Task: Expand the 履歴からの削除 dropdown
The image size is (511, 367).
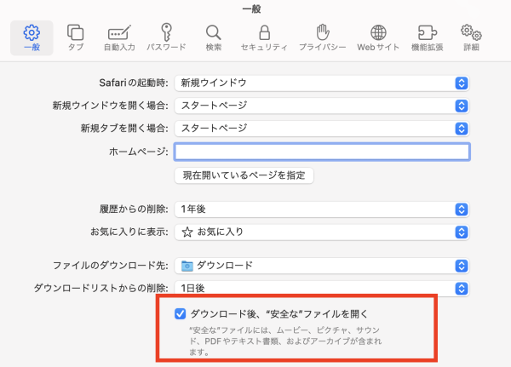Action: click(x=321, y=209)
